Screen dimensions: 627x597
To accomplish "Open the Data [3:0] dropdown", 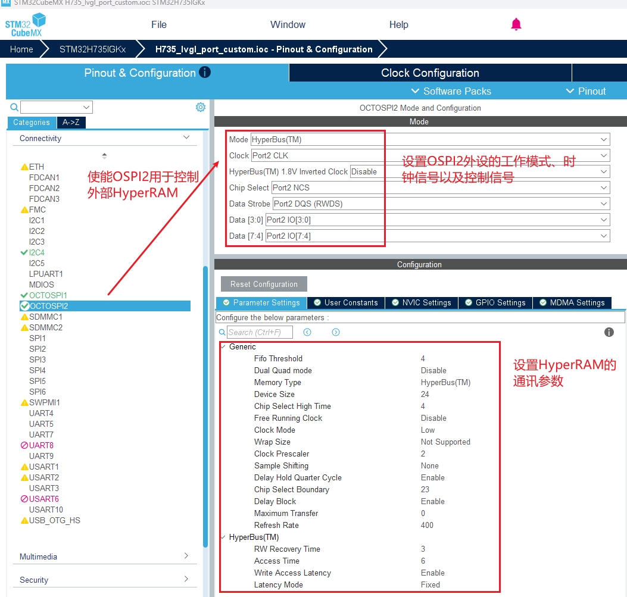I will (438, 220).
